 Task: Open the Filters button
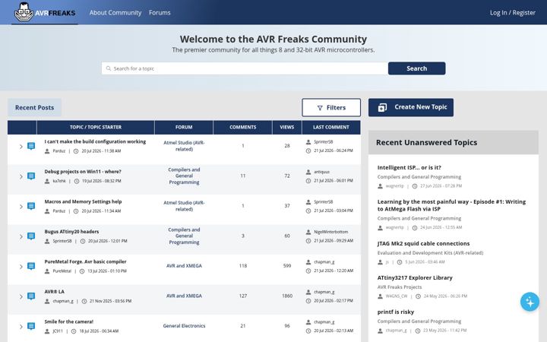[331, 107]
